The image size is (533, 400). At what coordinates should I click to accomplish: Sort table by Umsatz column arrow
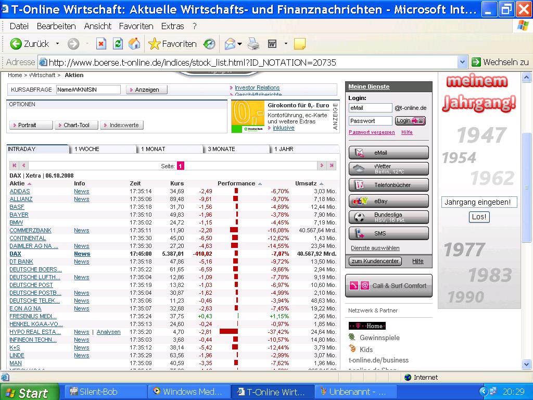point(322,184)
